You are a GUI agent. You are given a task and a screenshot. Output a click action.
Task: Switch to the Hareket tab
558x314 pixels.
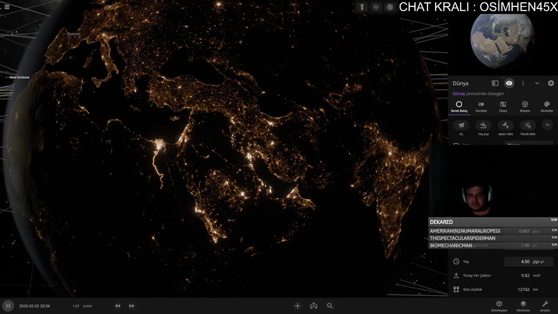coord(481,107)
